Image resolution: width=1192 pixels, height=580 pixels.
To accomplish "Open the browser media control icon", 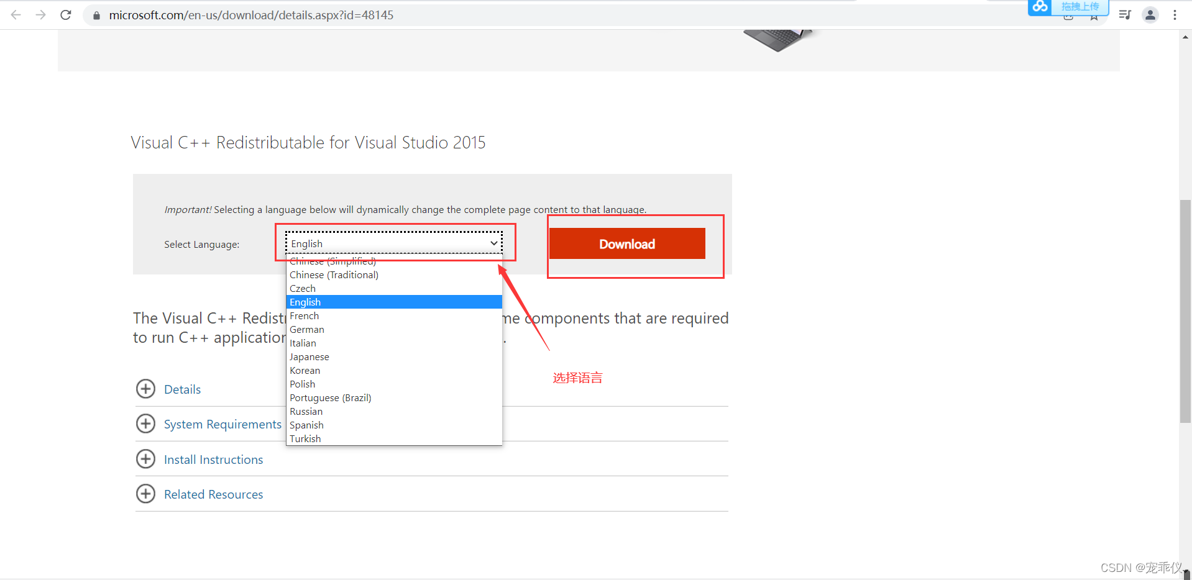I will click(1125, 15).
